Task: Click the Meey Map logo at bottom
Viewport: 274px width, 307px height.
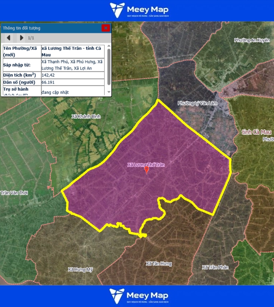Action: coord(139,296)
